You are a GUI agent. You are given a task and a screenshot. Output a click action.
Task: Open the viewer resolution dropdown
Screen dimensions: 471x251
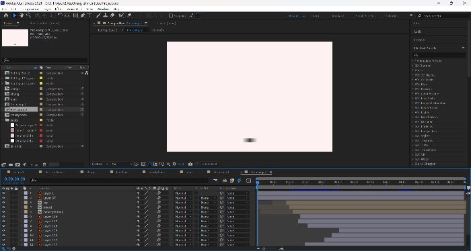(121, 164)
